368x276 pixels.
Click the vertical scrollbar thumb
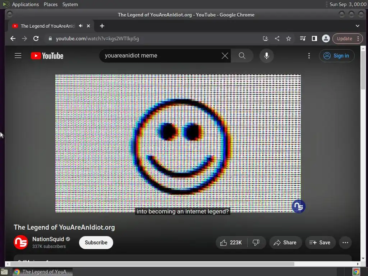[363, 70]
